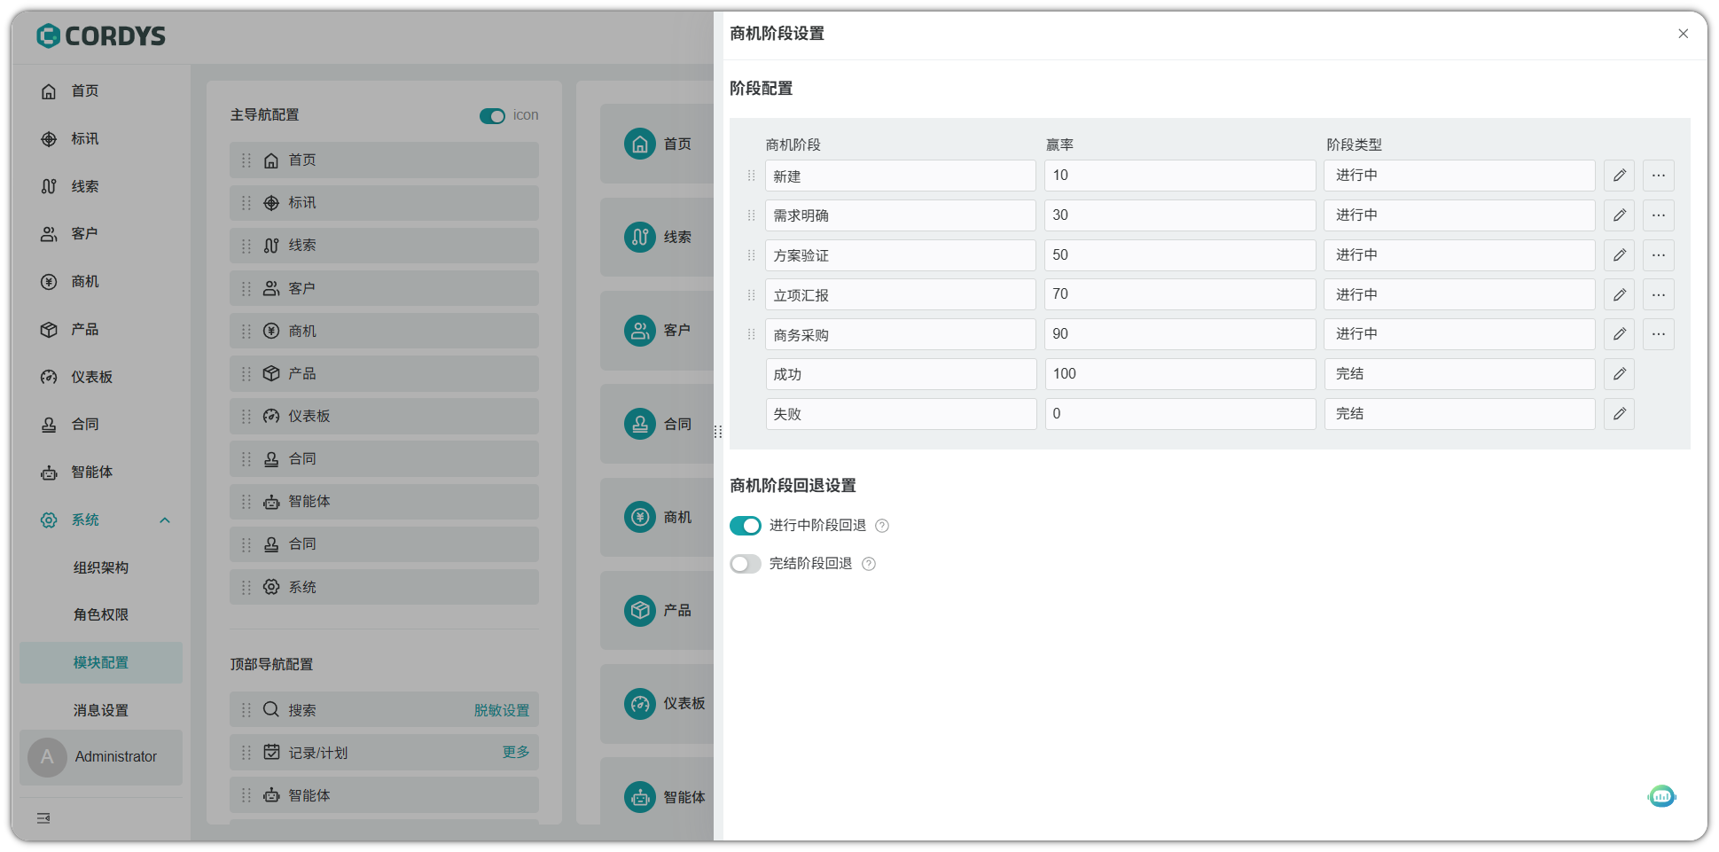Click edit pencil for 失败 stage row
This screenshot has height=852, width=1719.
coord(1619,414)
